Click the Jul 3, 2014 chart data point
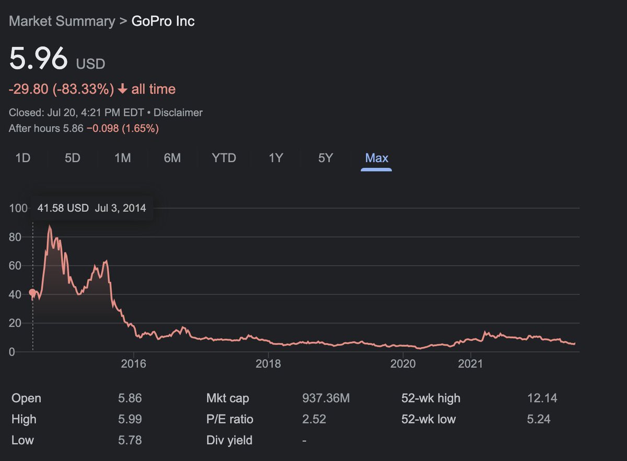 [32, 293]
